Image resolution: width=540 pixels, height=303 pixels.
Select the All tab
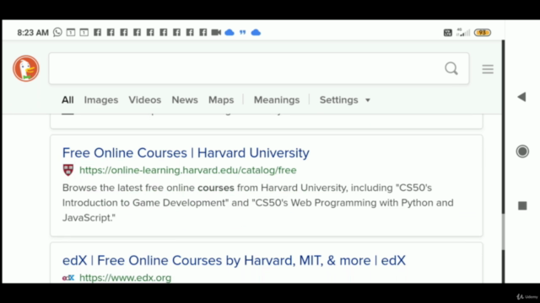coord(67,100)
